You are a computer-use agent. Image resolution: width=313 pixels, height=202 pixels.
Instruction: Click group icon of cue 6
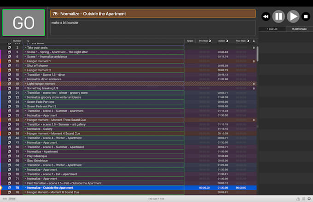pos(9,56)
